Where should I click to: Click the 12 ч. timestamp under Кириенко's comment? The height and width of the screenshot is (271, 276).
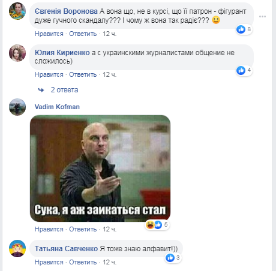(x=109, y=74)
